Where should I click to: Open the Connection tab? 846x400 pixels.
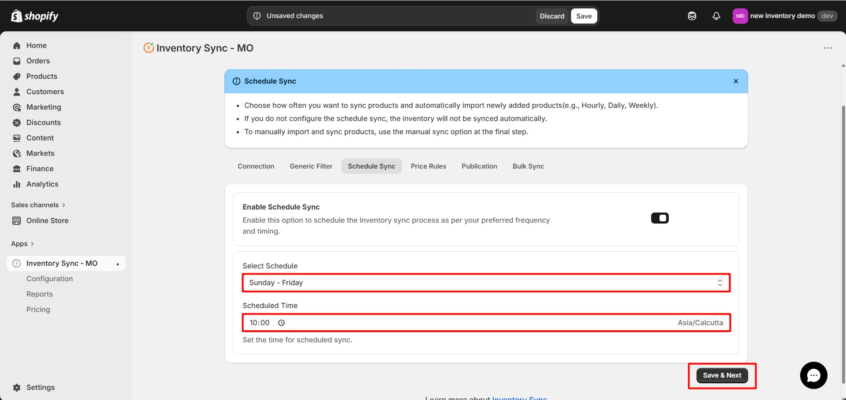256,166
